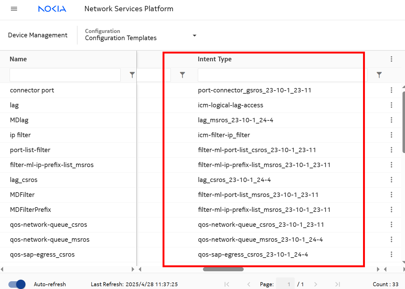Image resolution: width=405 pixels, height=289 pixels.
Task: Open the table header column options menu
Action: 391,59
